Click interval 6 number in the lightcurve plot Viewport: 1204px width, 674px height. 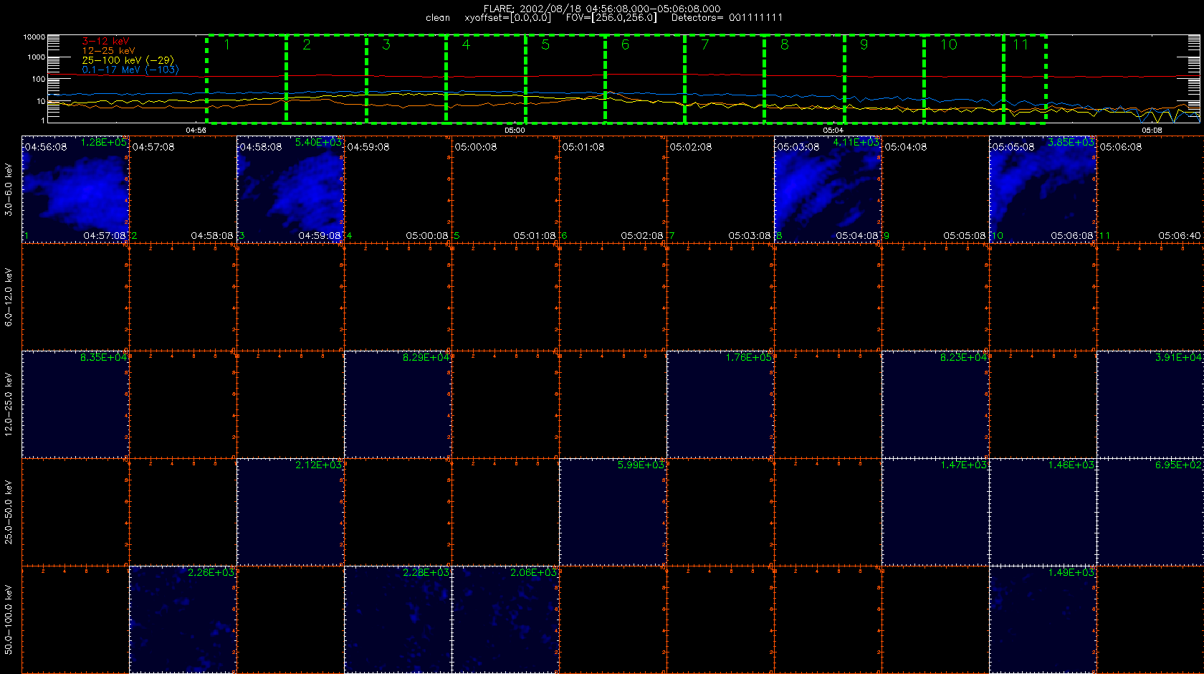(x=625, y=45)
